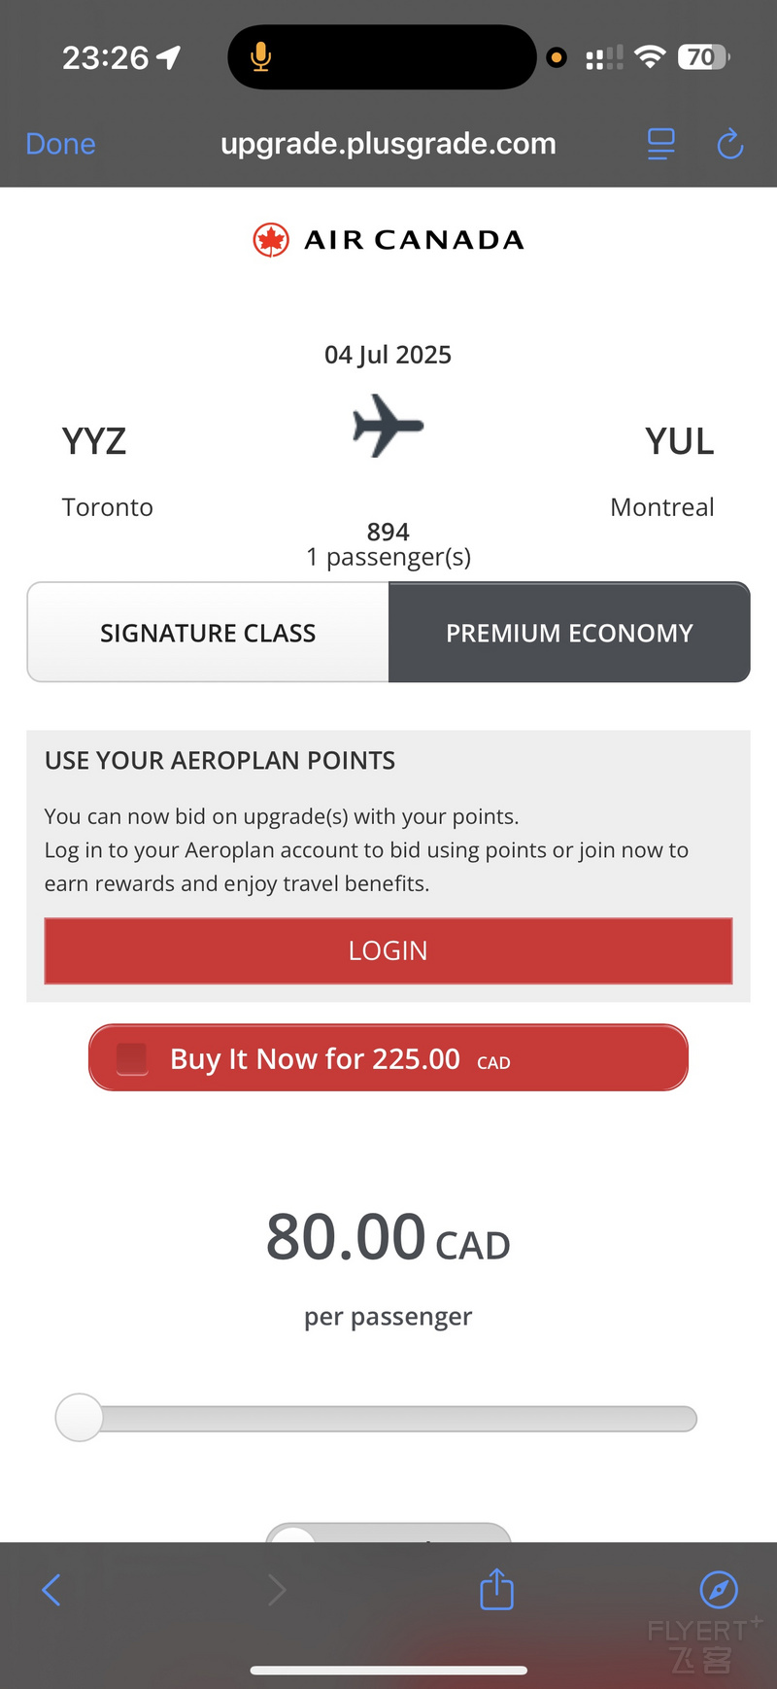Tap the 80.00 CAD bid amount
Screen dimensions: 777x1689
click(x=388, y=1237)
